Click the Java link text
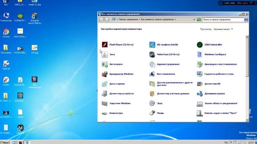The image size is (257, 144). [x=112, y=54]
